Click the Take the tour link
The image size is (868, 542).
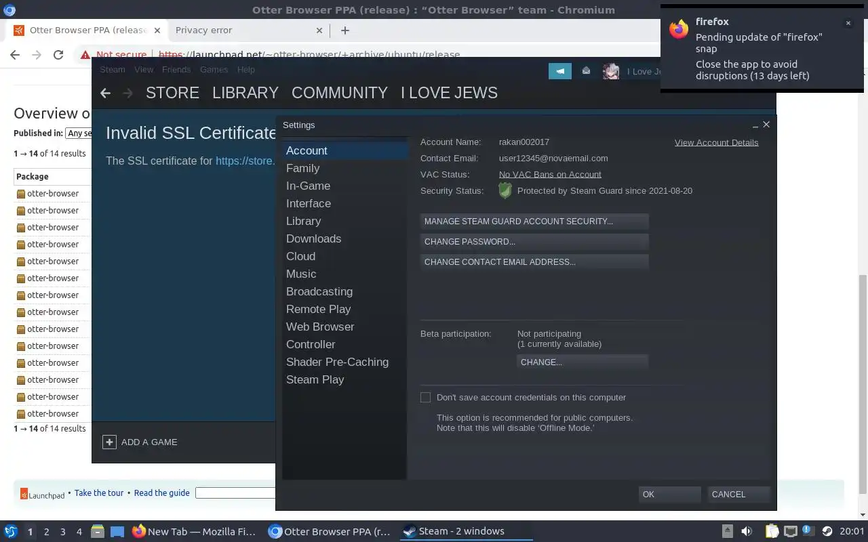[99, 493]
